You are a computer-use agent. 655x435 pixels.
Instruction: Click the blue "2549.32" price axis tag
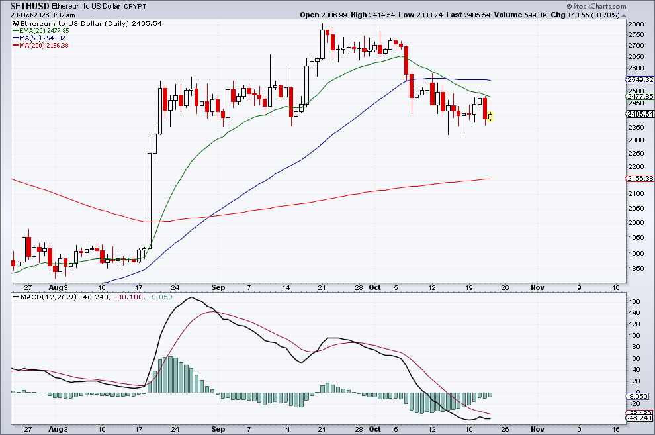[640, 80]
